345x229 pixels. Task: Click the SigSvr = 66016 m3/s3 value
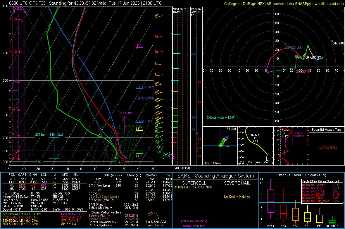click(68, 209)
